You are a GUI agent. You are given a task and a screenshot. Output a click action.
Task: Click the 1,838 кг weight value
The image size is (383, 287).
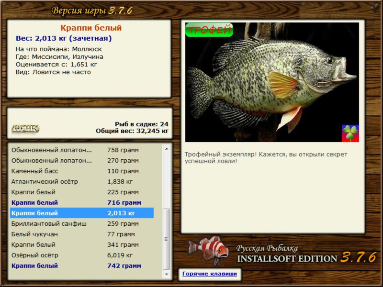120,182
